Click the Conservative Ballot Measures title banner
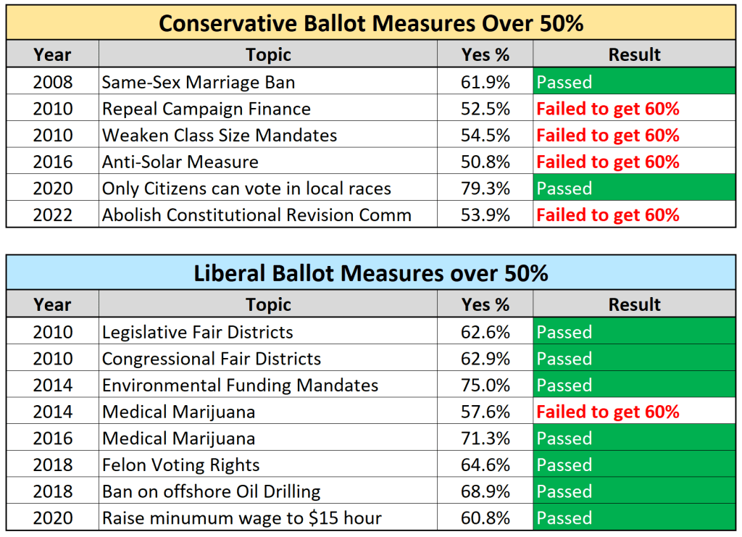 [x=371, y=23]
